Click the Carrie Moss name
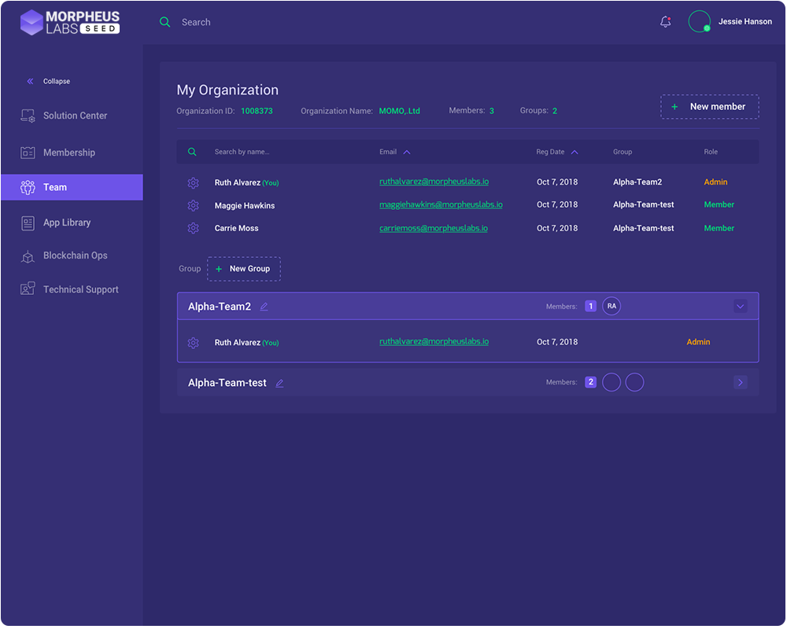 click(236, 228)
